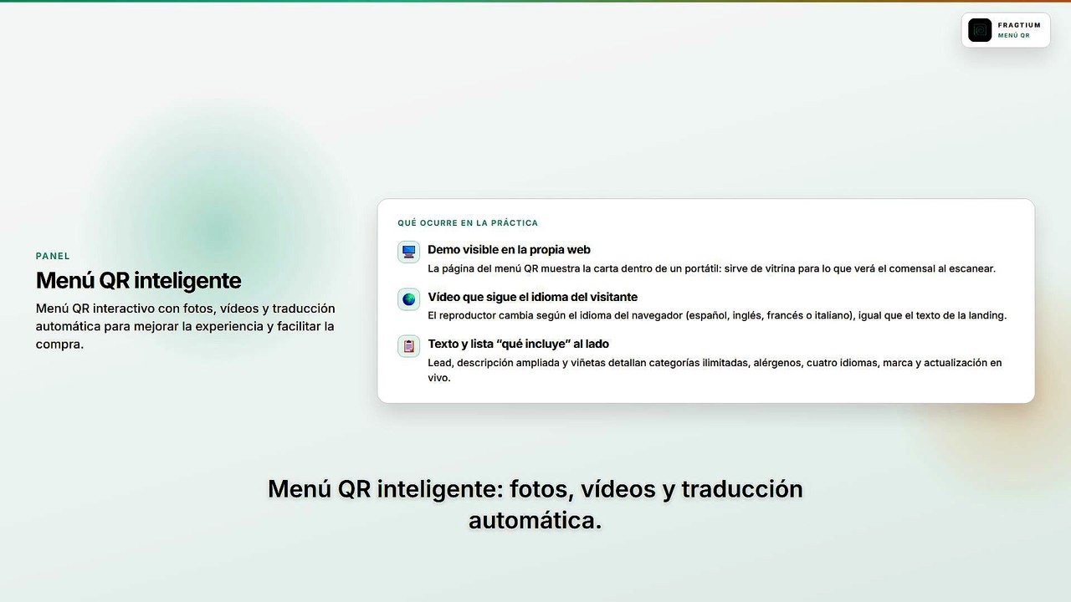Viewport: 1071px width, 602px height.
Task: Click the description starting "Lead, descripción ampliada"
Action: click(715, 370)
